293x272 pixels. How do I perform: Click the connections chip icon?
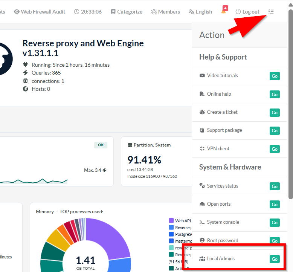pos(25,81)
